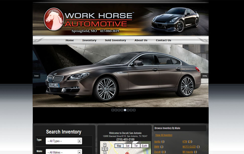Open the Sold Inventory menu item
The image size is (244, 154).
point(115,40)
